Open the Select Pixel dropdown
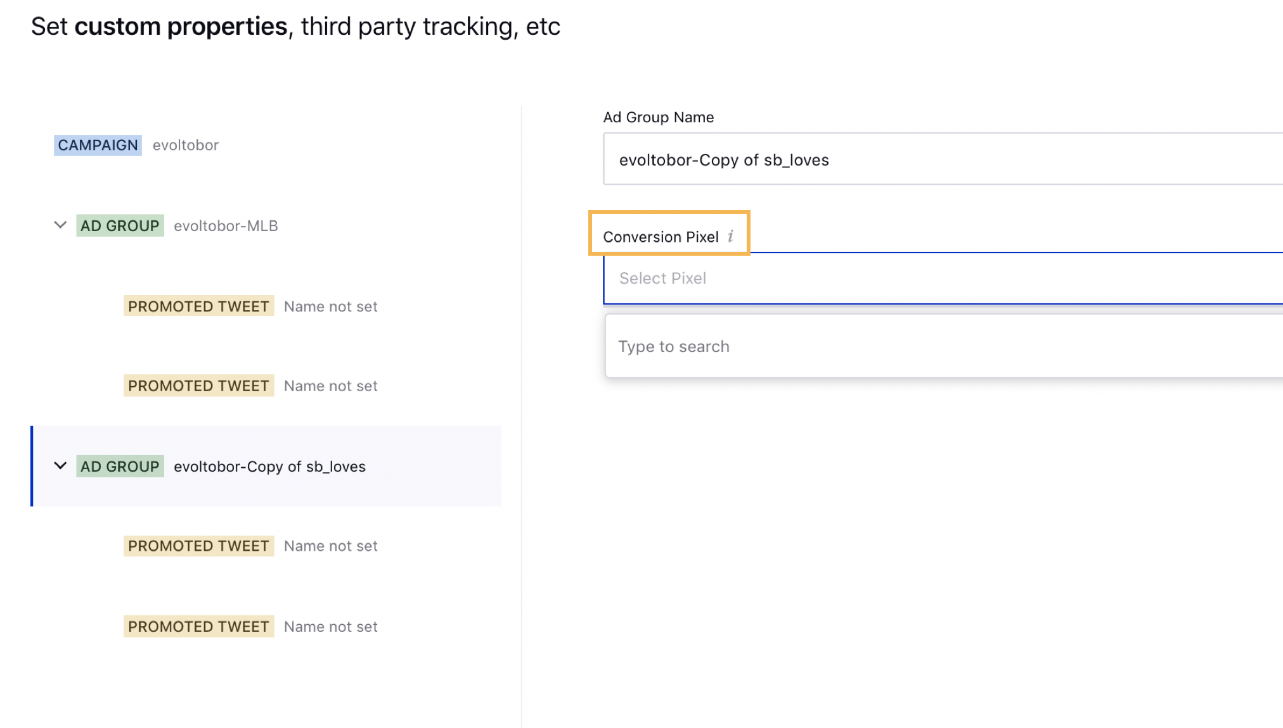 [943, 277]
